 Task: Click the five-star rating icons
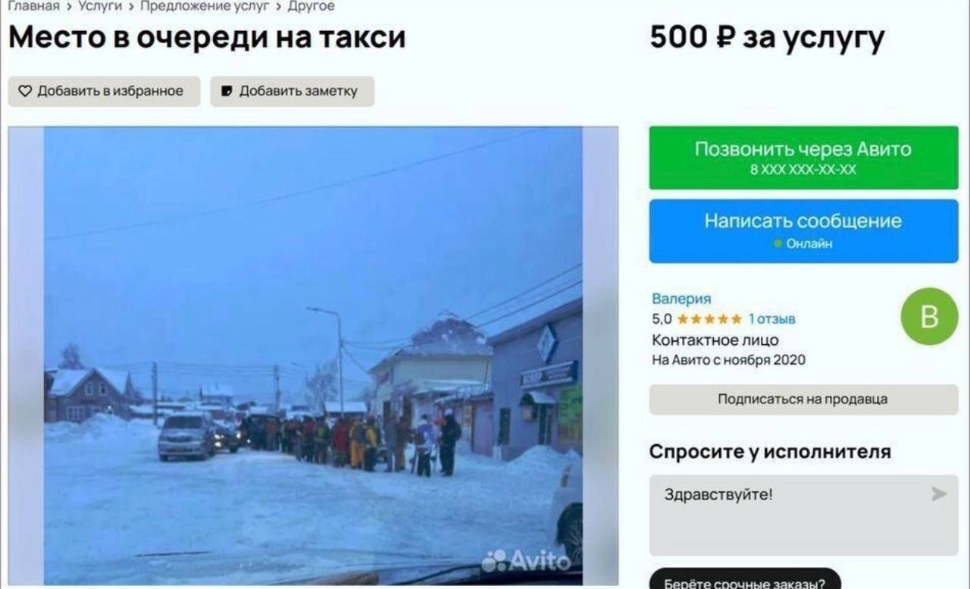pos(709,319)
